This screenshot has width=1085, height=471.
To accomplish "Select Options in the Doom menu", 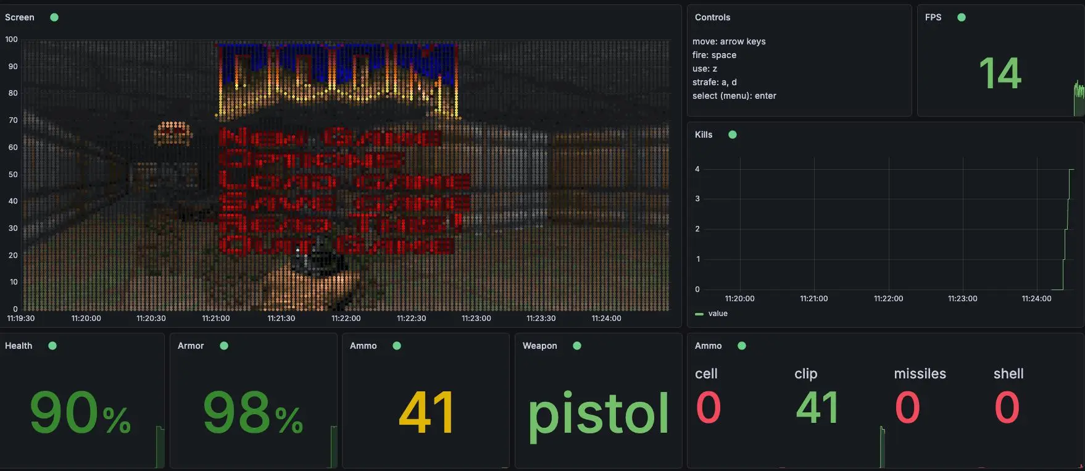I will [312, 159].
